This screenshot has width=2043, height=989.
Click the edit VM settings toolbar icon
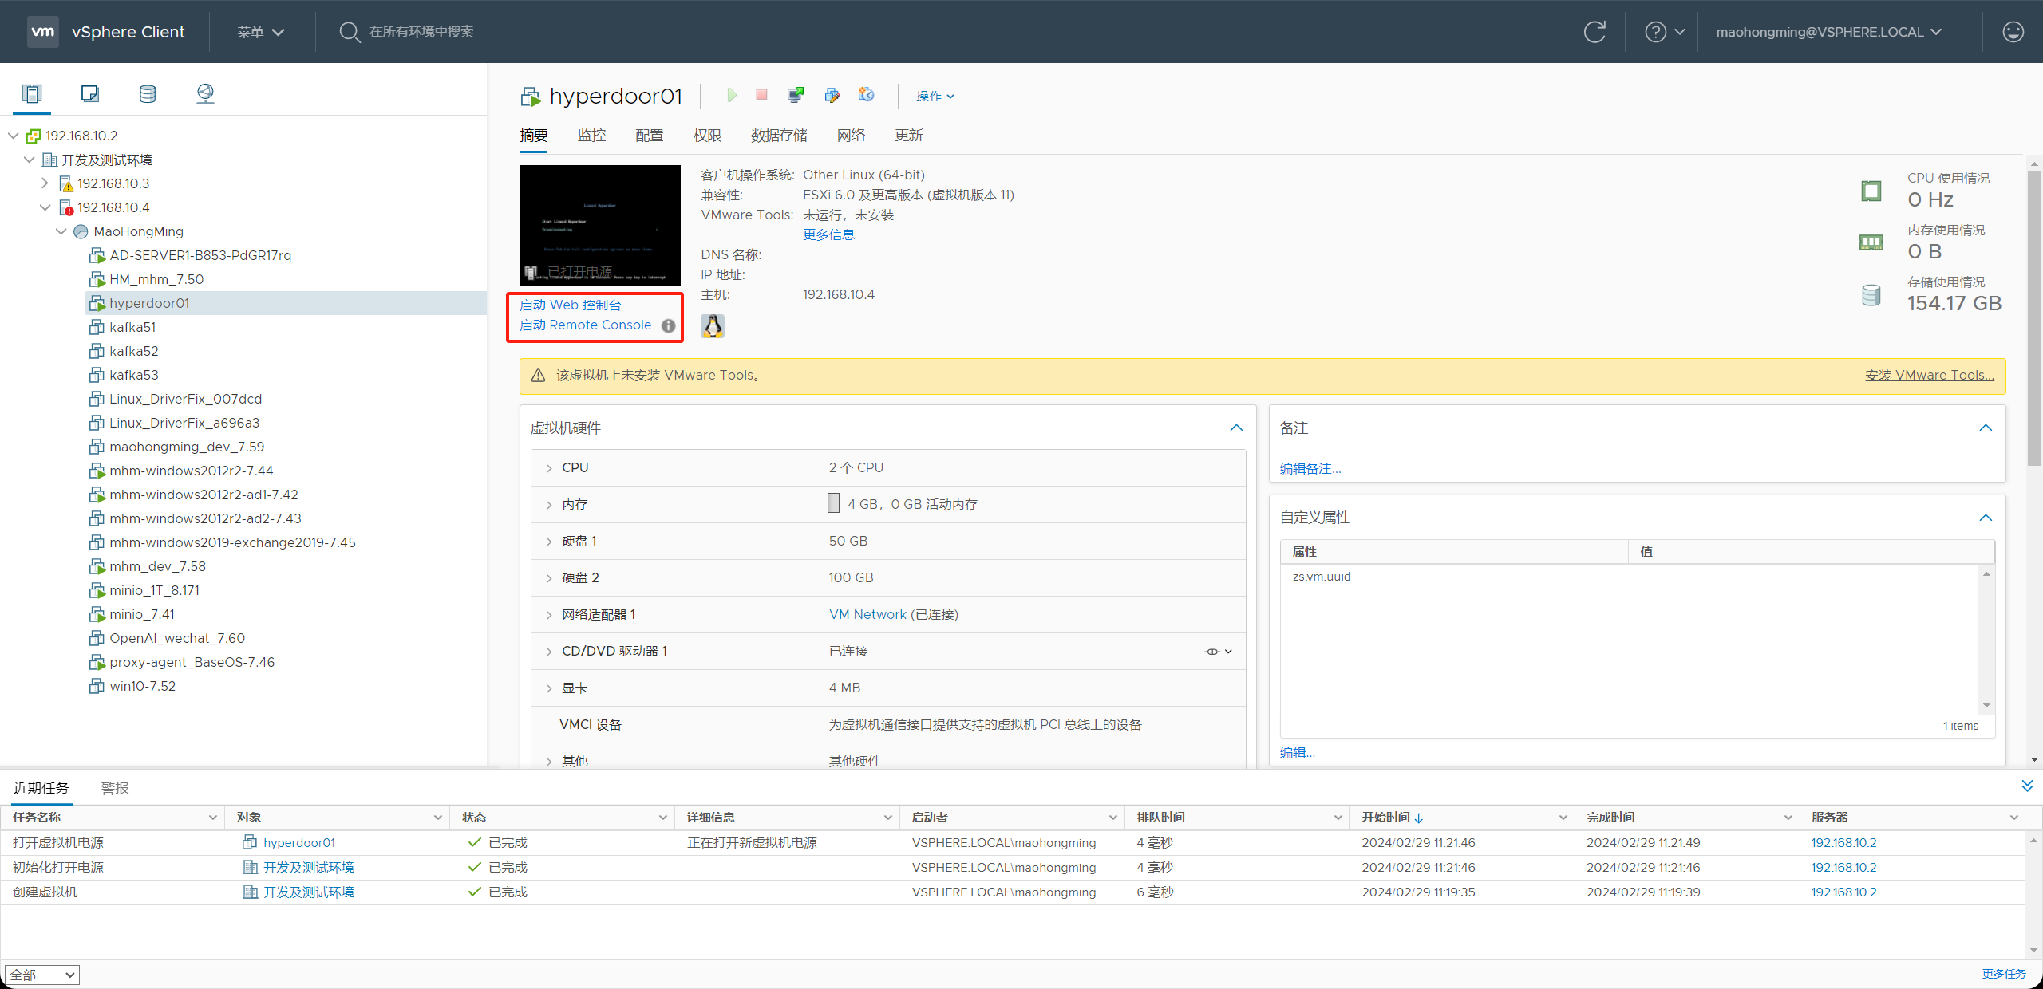coord(832,95)
